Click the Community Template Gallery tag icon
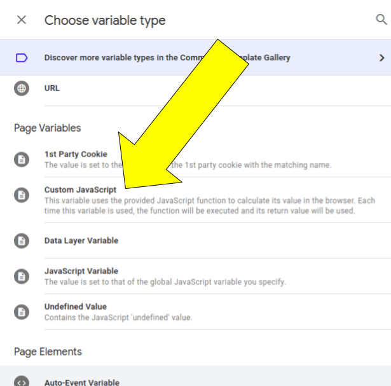Viewport: 391px width, 386px height. pyautogui.click(x=22, y=58)
